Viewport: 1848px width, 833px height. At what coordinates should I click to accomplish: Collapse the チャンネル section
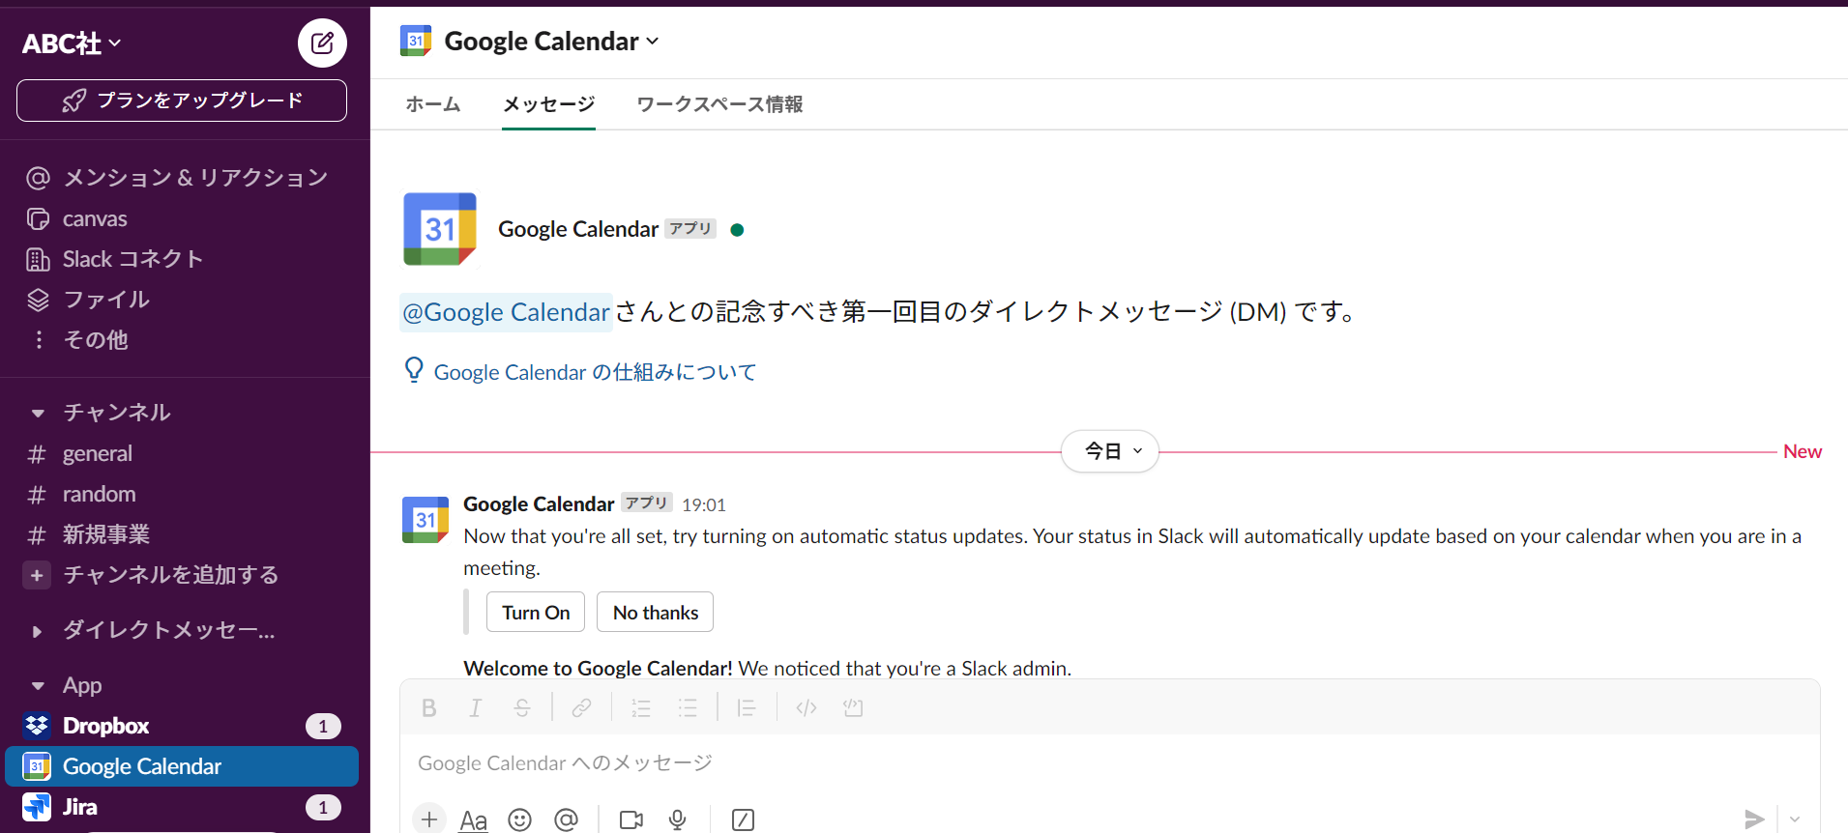(38, 414)
